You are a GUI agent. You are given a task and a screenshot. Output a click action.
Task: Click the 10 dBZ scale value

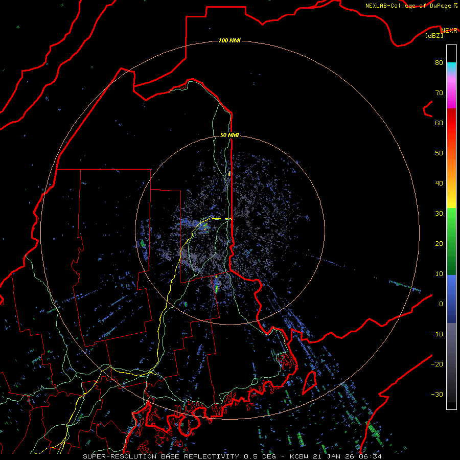coord(439,274)
